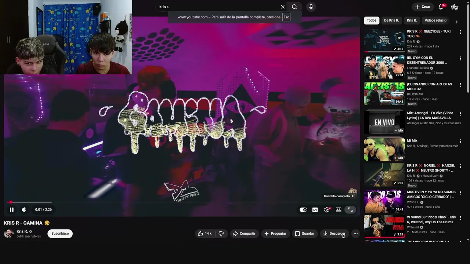This screenshot has height=264, width=470.
Task: Open options menu for Mi Mix
Action: pyautogui.click(x=460, y=142)
